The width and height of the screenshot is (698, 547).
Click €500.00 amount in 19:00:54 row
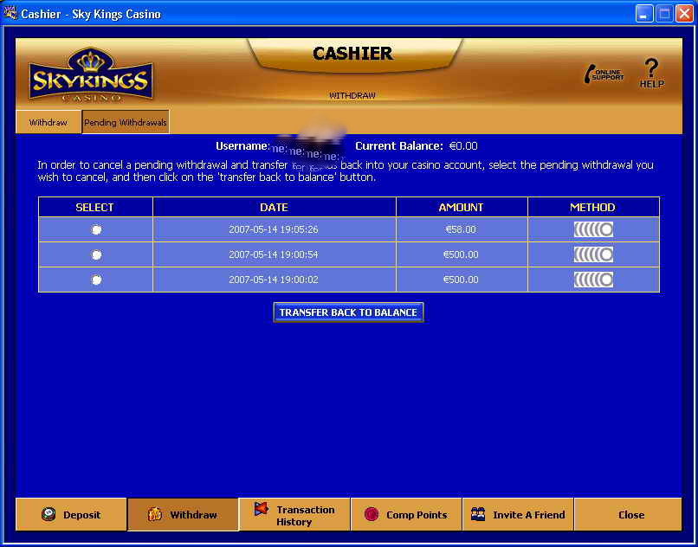[462, 254]
